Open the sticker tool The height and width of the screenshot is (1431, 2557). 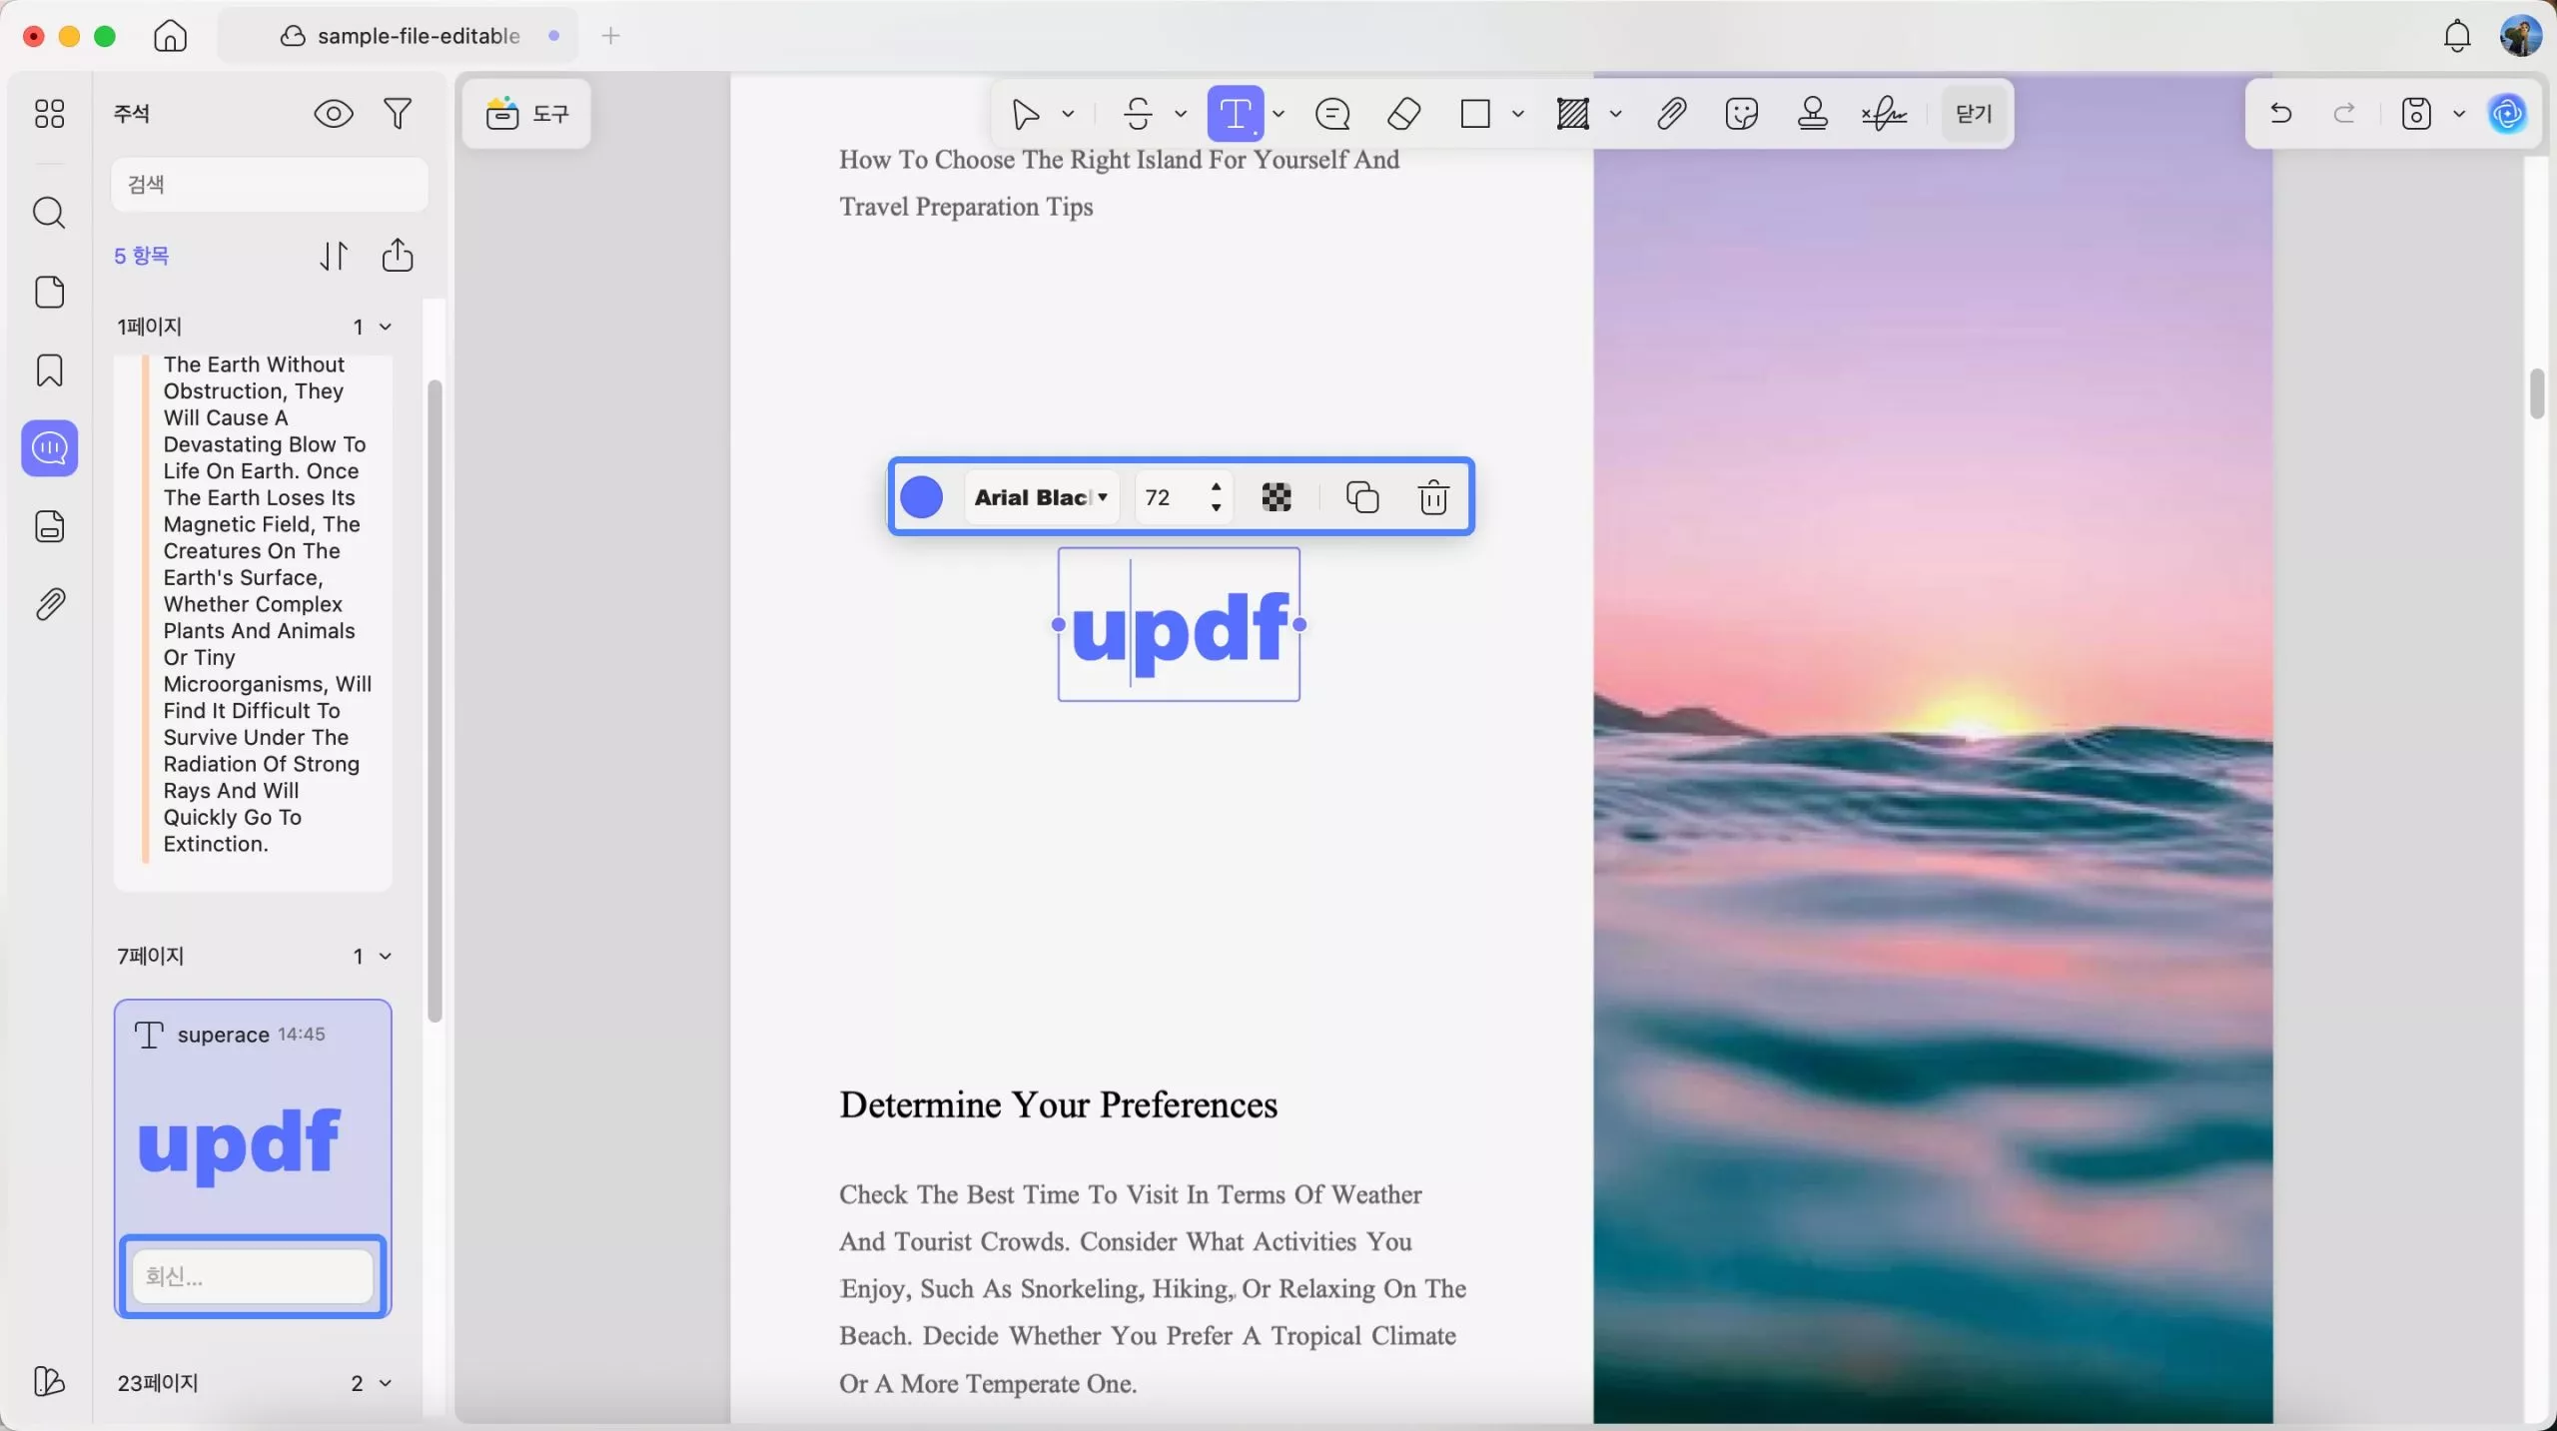pos(1742,114)
